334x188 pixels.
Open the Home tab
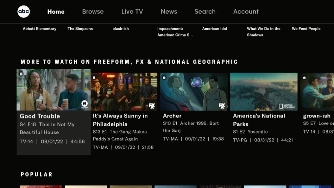point(56,11)
